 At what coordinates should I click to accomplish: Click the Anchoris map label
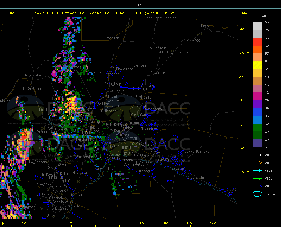point(80,172)
